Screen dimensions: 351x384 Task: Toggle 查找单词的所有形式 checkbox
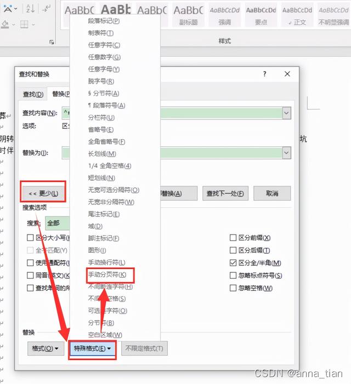pos(30,288)
